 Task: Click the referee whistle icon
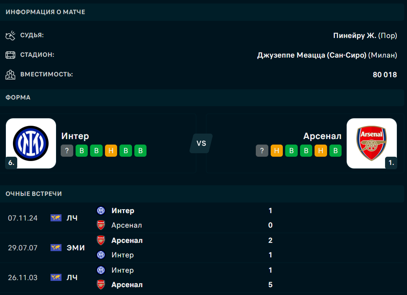[x=10, y=35]
